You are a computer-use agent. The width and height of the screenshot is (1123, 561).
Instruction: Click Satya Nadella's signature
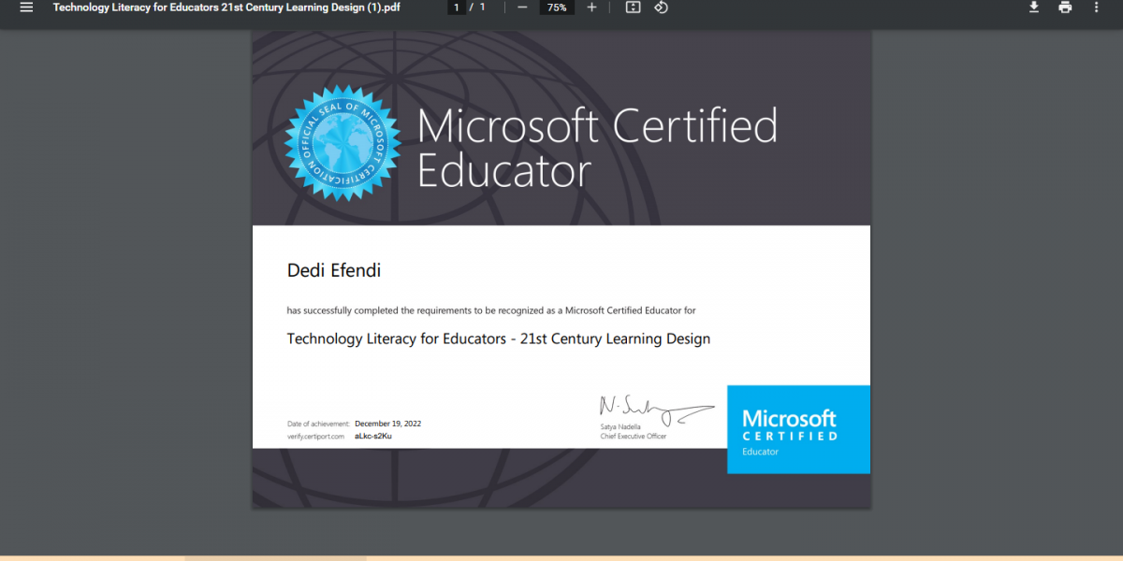point(655,409)
